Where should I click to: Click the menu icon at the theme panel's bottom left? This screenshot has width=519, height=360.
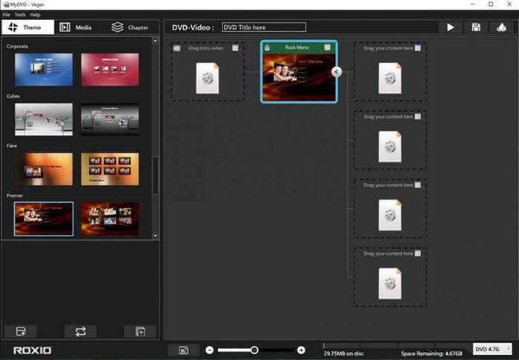(x=21, y=331)
